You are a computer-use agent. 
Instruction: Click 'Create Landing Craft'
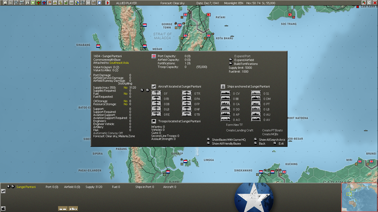pos(240,130)
